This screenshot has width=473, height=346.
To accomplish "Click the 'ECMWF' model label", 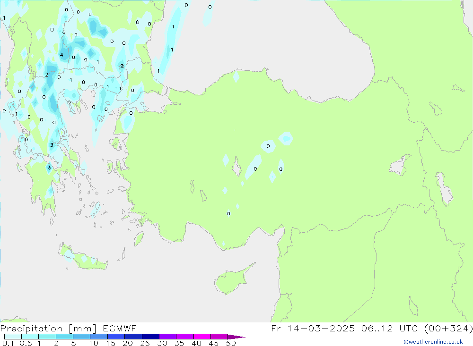I will coord(120,329).
